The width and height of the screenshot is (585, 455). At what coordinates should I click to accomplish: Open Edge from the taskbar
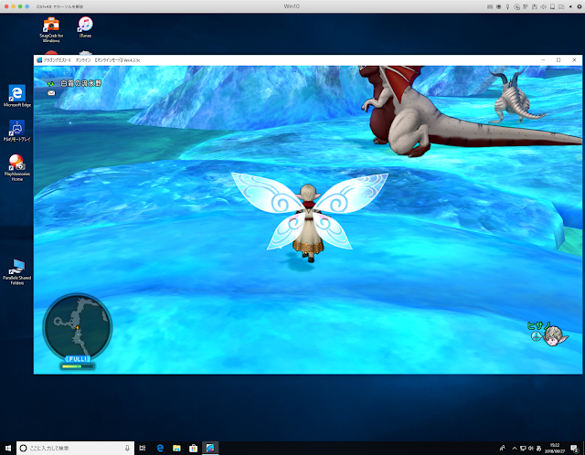coord(160,448)
